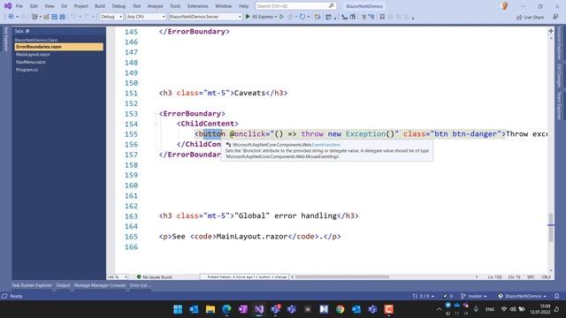The image size is (566, 318).
Task: Click the Ln: 155 line indicator
Action: [x=494, y=276]
